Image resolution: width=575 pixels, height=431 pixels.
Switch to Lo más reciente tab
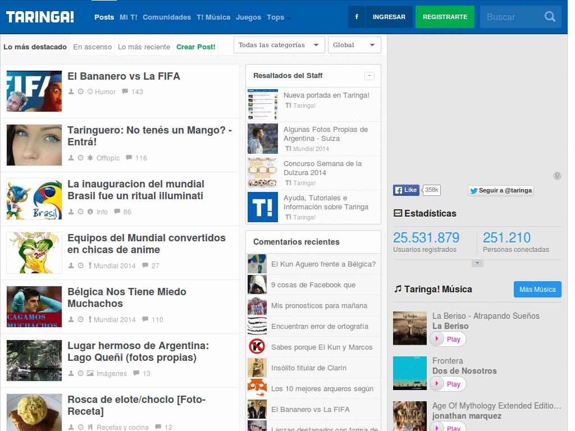(x=144, y=47)
